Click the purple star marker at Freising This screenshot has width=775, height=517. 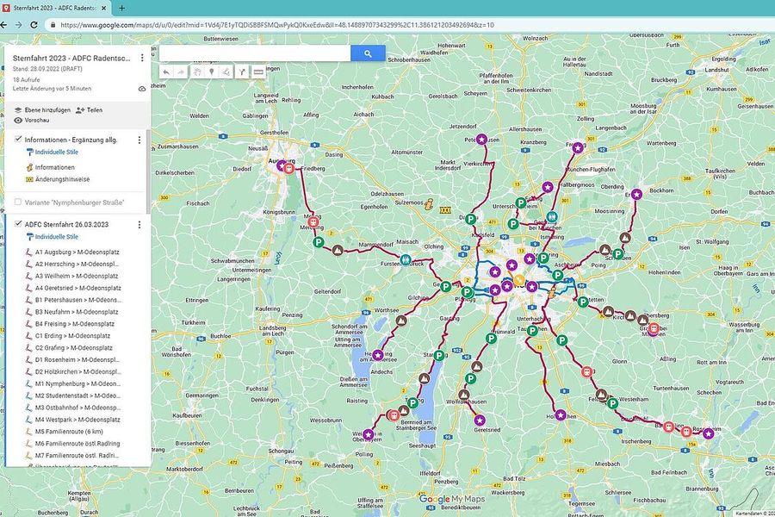pos(578,147)
